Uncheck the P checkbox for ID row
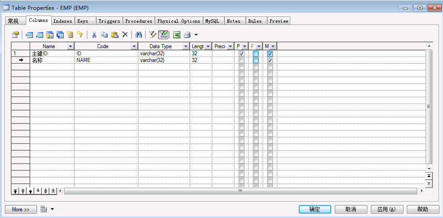 tap(242, 53)
